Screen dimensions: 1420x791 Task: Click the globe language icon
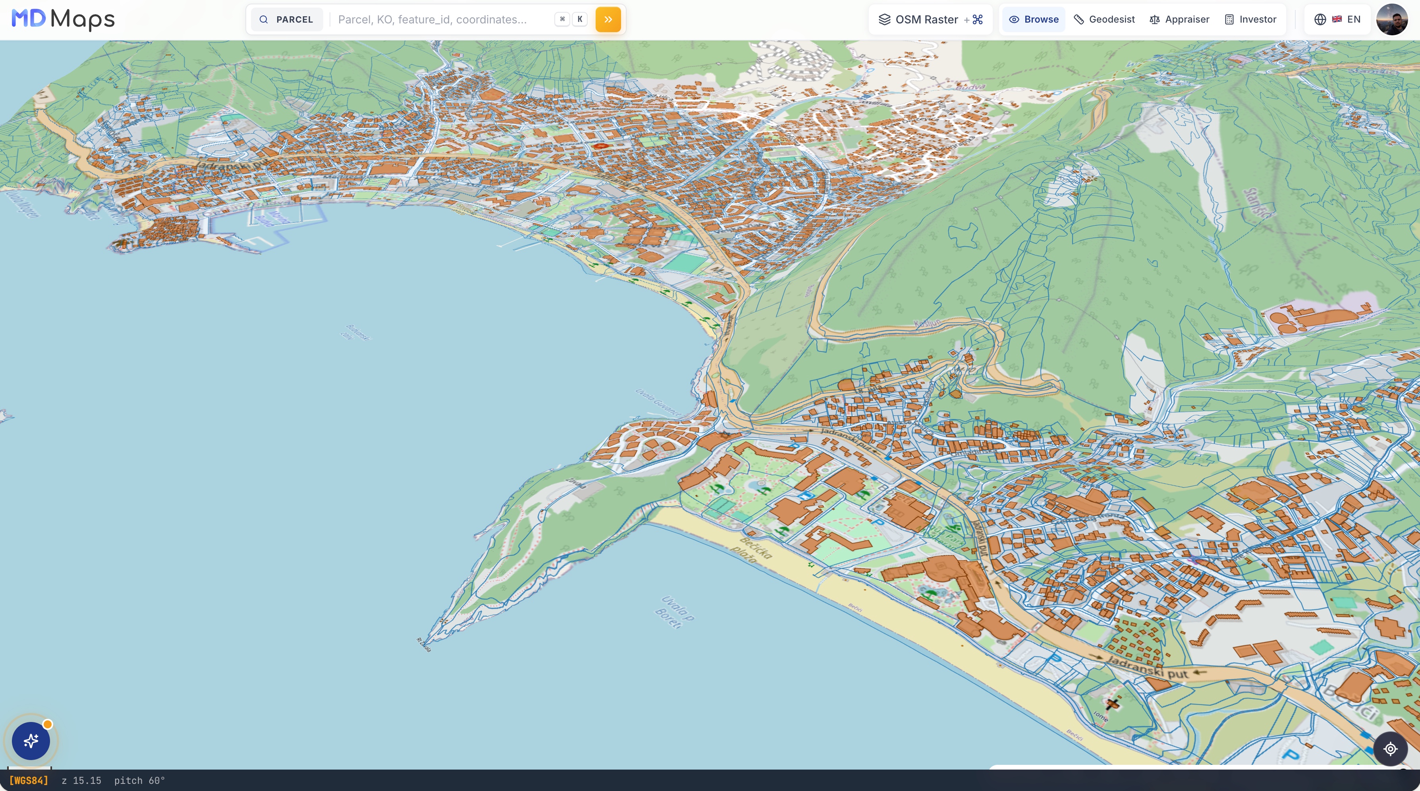click(x=1320, y=19)
